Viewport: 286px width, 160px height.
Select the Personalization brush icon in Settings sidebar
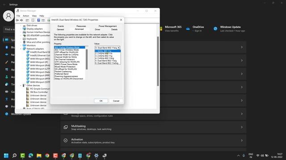tap(7, 62)
